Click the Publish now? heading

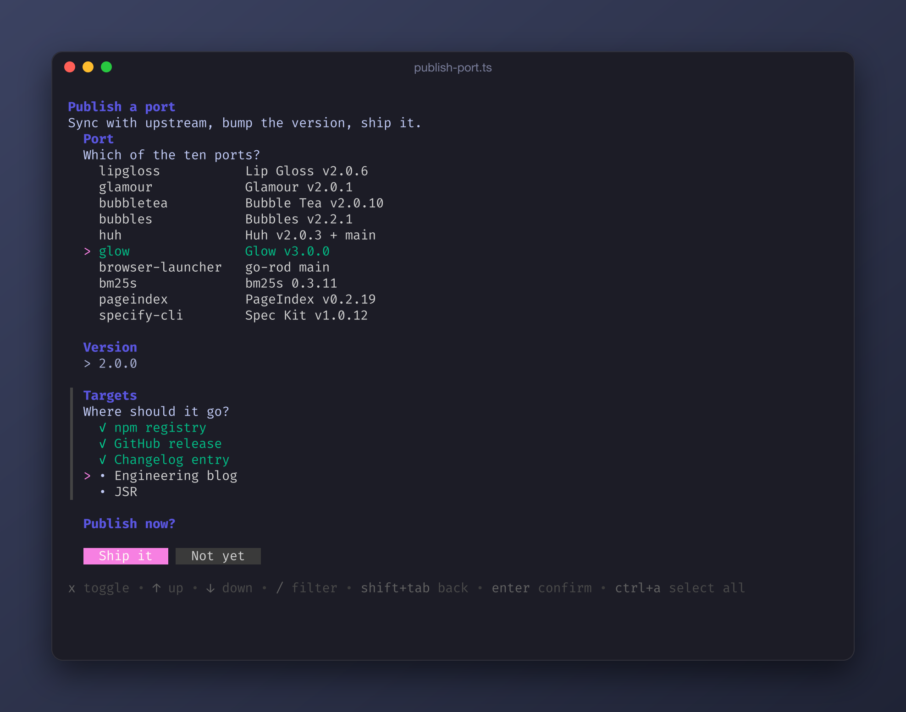[x=129, y=524]
